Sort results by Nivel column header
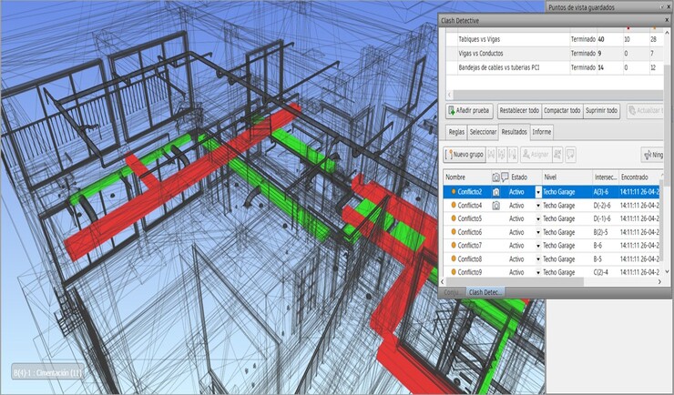Screen dimensions: 674x395 click(x=567, y=177)
